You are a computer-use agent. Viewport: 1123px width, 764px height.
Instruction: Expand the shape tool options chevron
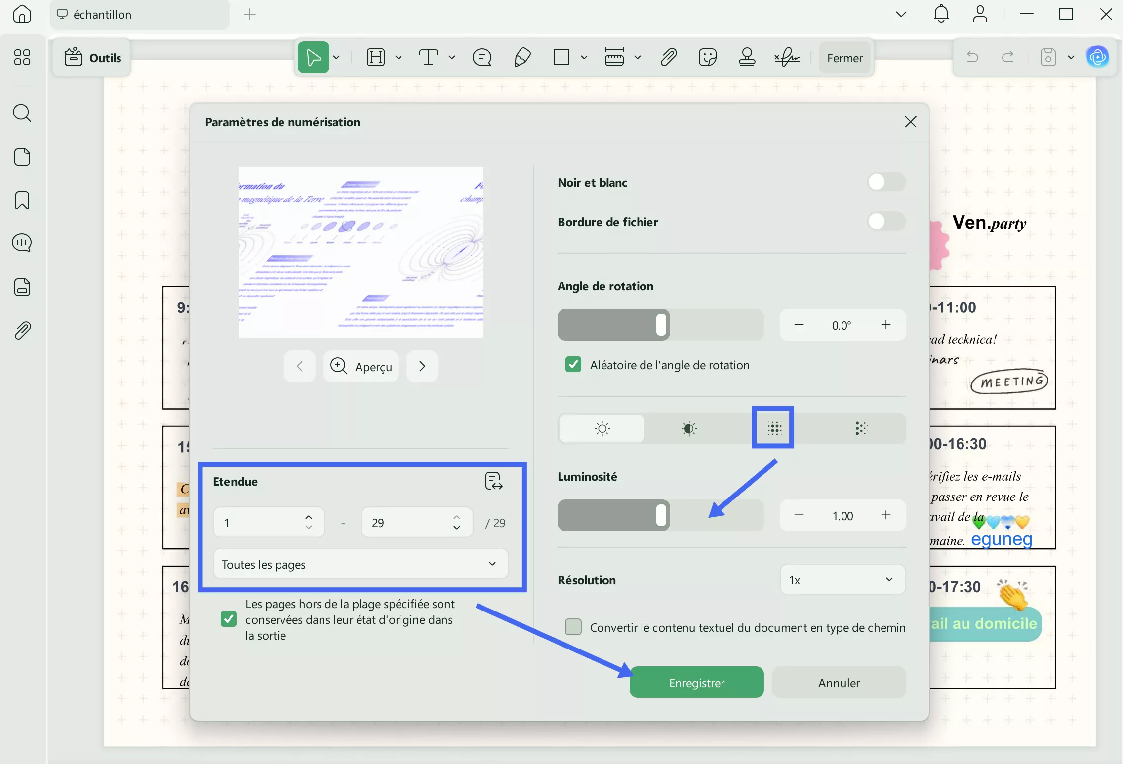pyautogui.click(x=584, y=57)
